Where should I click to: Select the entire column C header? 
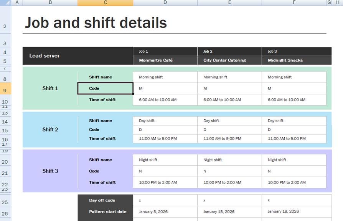pyautogui.click(x=105, y=2)
